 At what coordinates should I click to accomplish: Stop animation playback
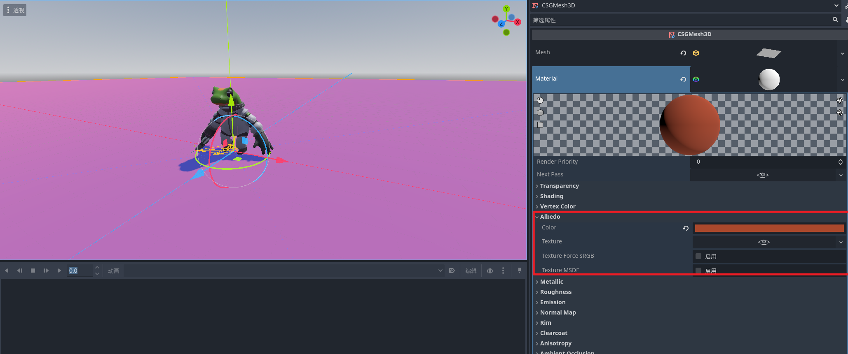(33, 271)
